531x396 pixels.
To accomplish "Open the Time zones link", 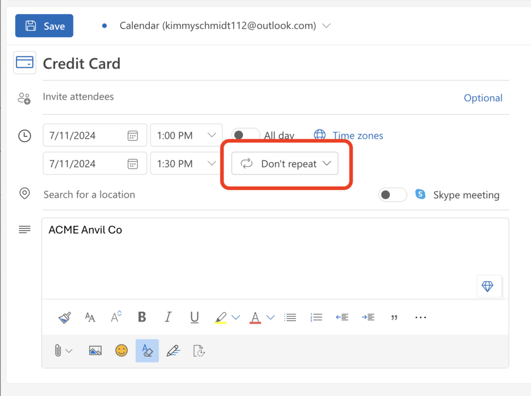I will tap(357, 136).
